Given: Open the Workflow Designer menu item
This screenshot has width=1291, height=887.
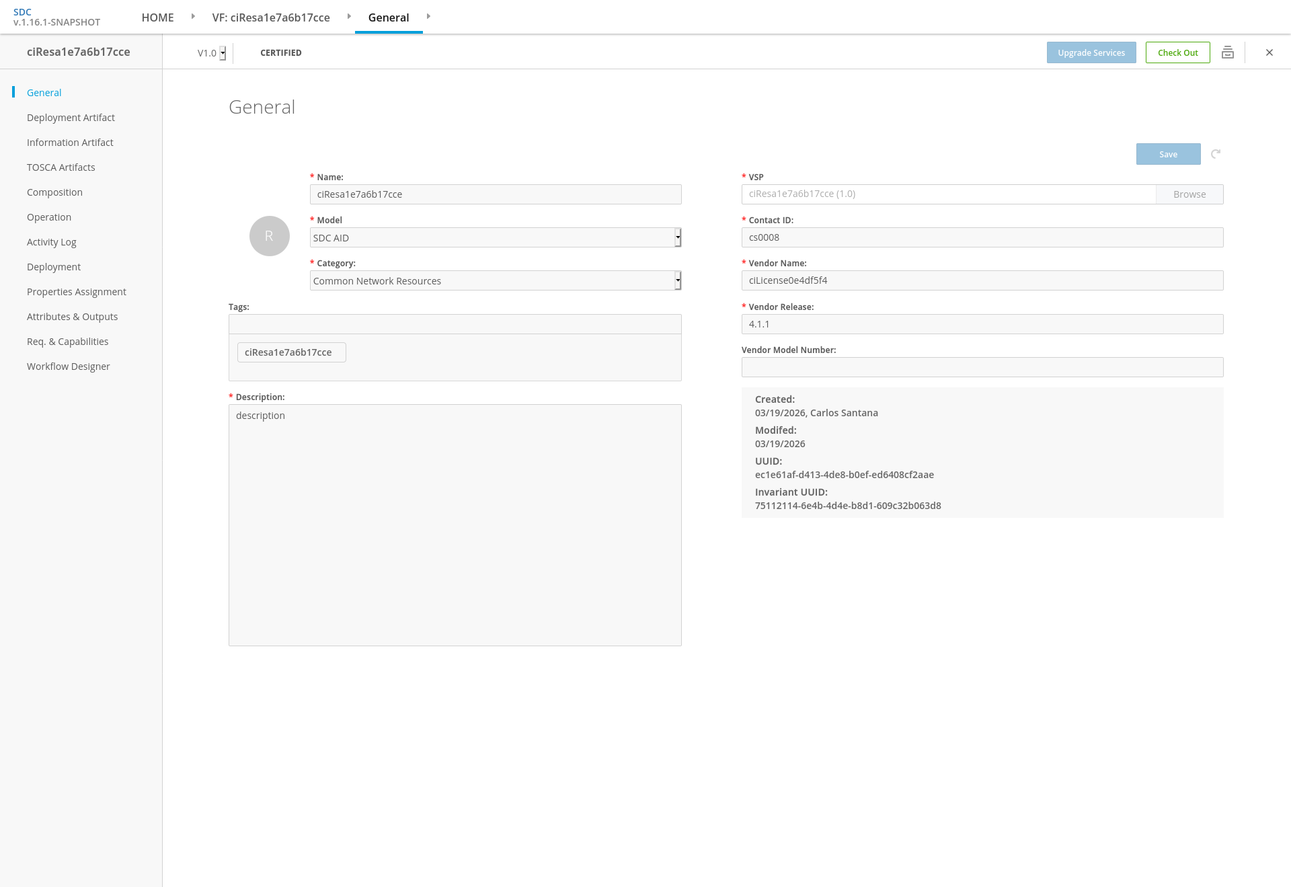Looking at the screenshot, I should (x=68, y=367).
